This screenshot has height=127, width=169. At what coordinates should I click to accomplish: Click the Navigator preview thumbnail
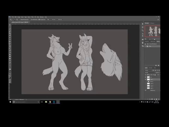[152, 31]
